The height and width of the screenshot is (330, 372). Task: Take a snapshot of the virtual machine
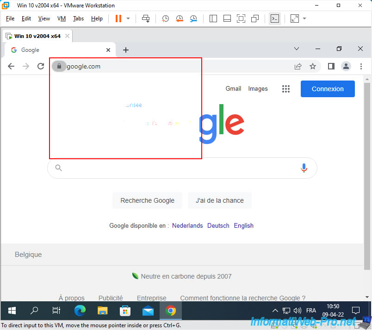tap(165, 19)
